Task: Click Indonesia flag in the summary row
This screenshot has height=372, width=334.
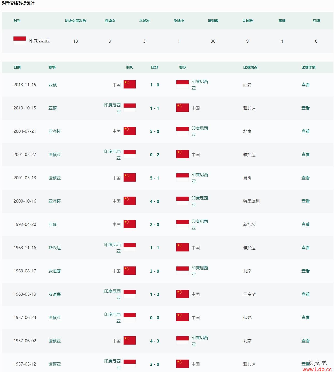Action: 20,41
